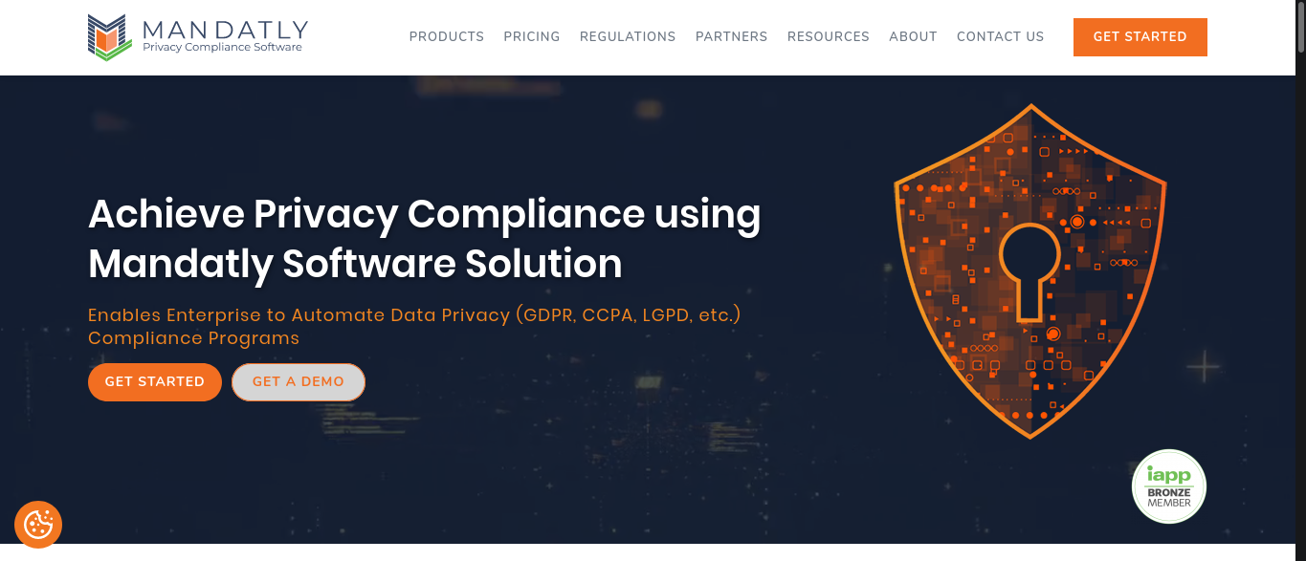The image size is (1306, 561).
Task: Open the IAPP Bronze Member badge
Action: 1169,486
